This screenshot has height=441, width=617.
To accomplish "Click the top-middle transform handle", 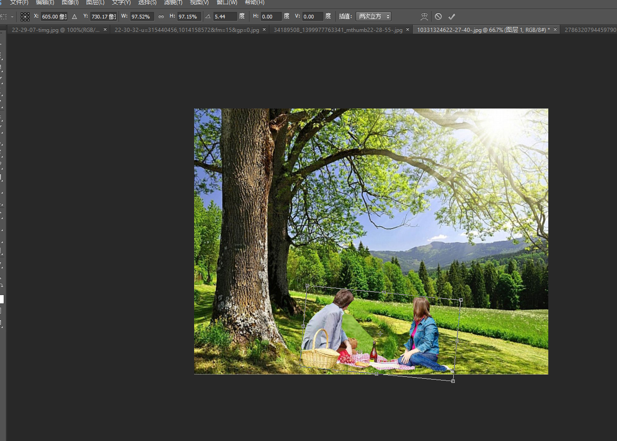I will (384, 293).
